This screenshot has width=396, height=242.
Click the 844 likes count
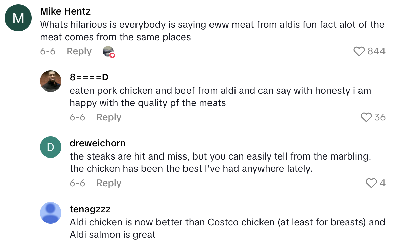pos(376,51)
